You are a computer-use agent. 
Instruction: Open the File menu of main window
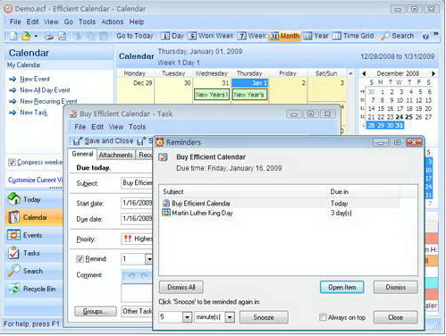pyautogui.click(x=15, y=21)
